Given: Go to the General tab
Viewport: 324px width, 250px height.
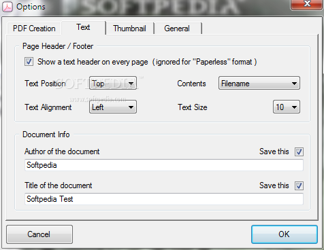Looking at the screenshot, I should coord(177,29).
